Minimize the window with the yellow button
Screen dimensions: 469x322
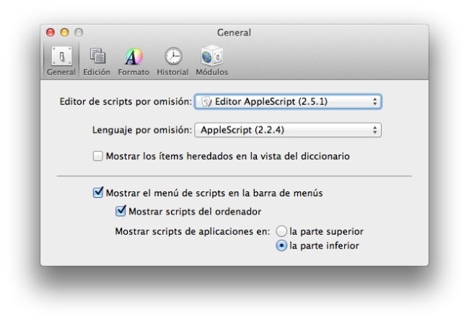(x=65, y=32)
